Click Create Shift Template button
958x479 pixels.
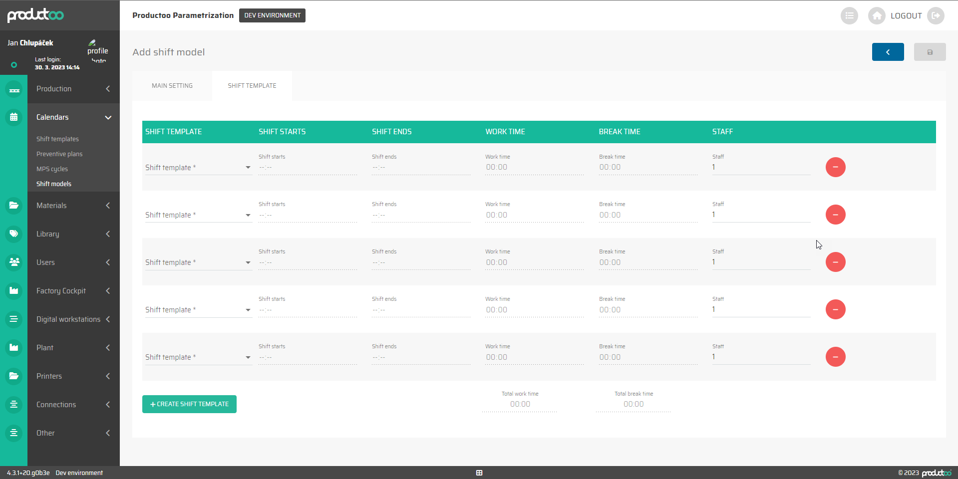click(x=189, y=404)
